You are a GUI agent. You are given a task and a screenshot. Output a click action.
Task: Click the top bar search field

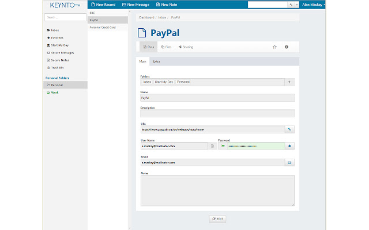pos(268,5)
